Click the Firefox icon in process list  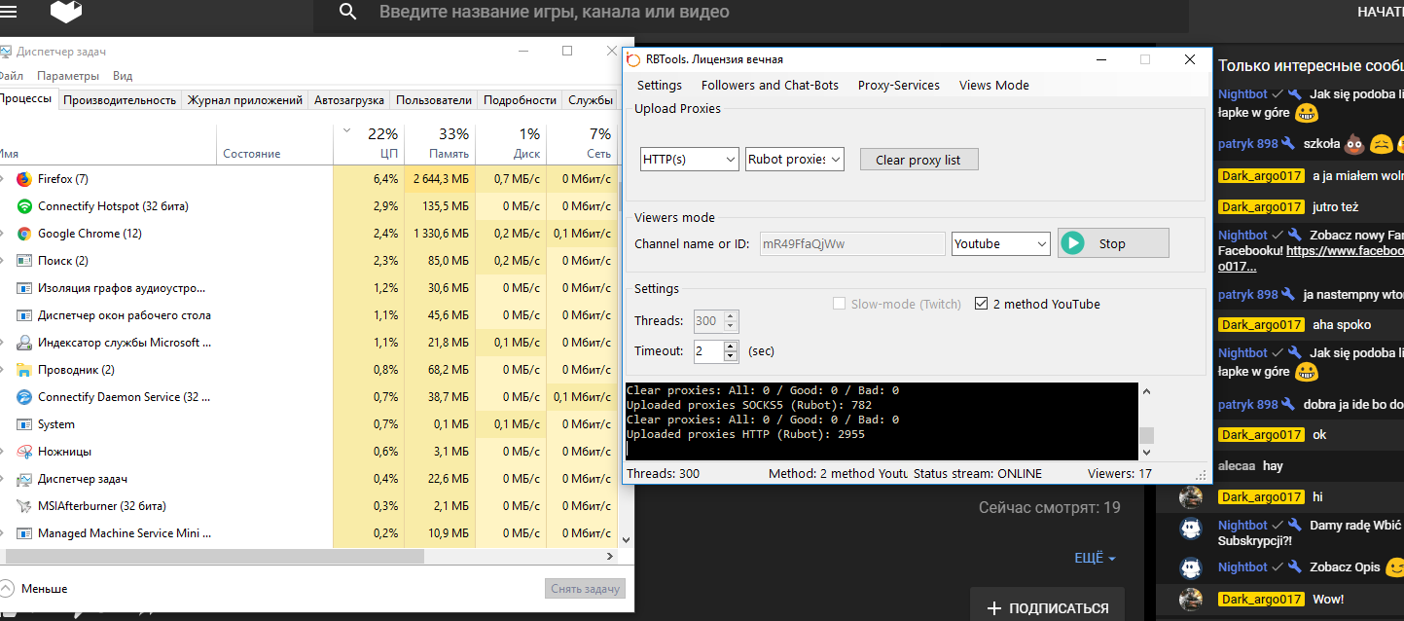click(x=24, y=179)
